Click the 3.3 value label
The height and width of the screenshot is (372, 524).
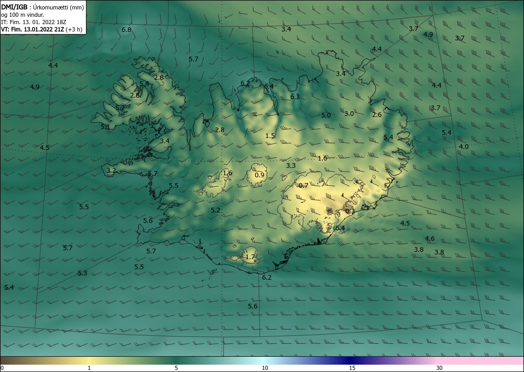click(x=291, y=166)
